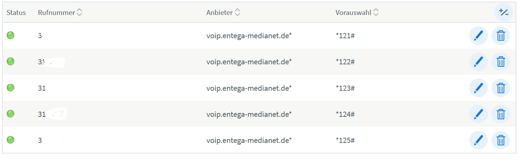Delete the entry with Vorauswahl *125#

501,140
